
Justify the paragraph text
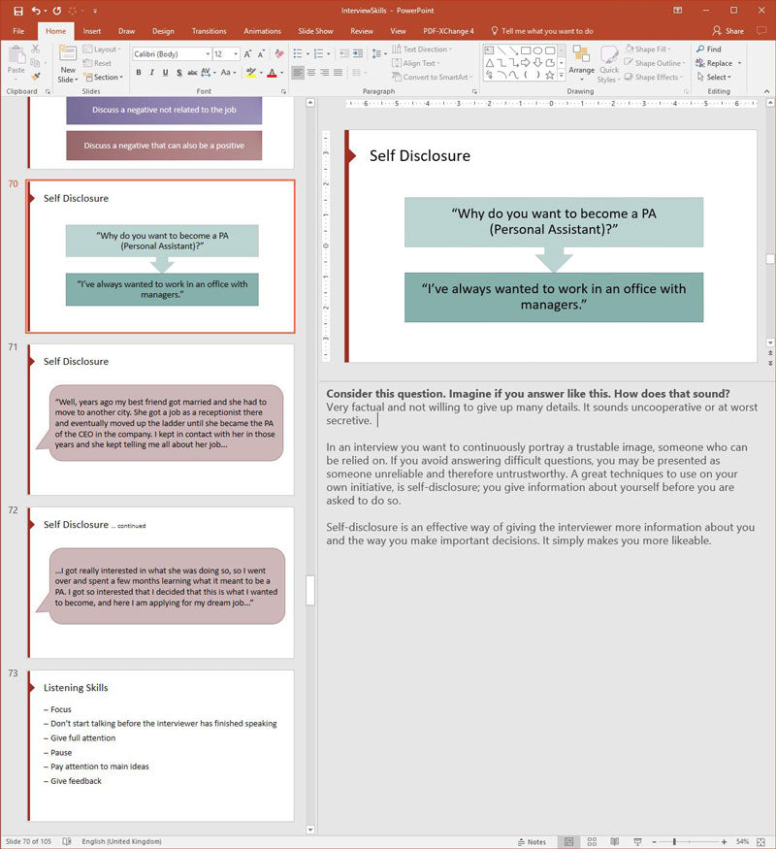(x=338, y=72)
